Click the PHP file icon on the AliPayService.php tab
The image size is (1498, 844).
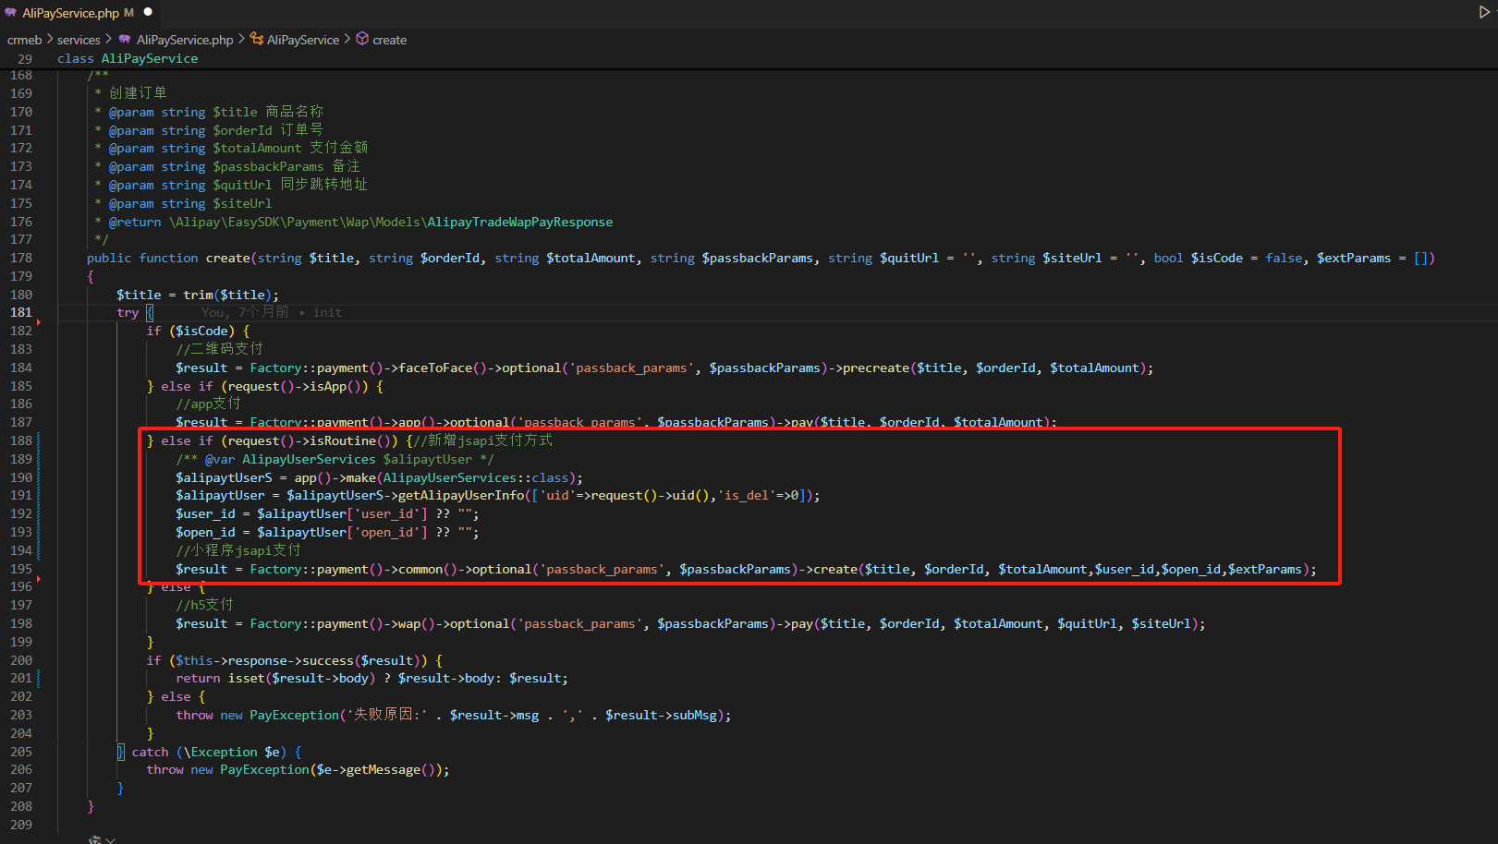(11, 13)
